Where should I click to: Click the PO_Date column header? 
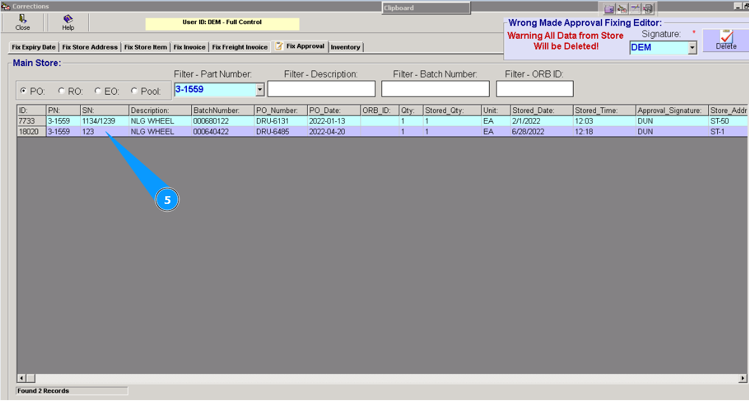[334, 111]
